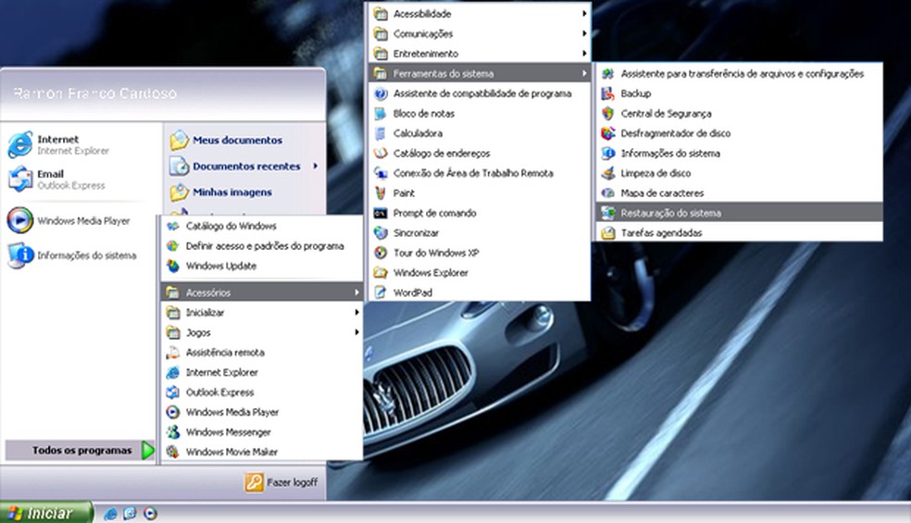Click Windows Update icon
Screen dimensions: 911x523
coord(172,267)
